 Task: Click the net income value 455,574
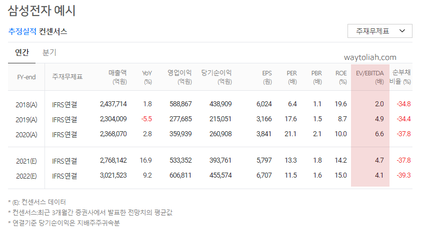click(x=220, y=175)
